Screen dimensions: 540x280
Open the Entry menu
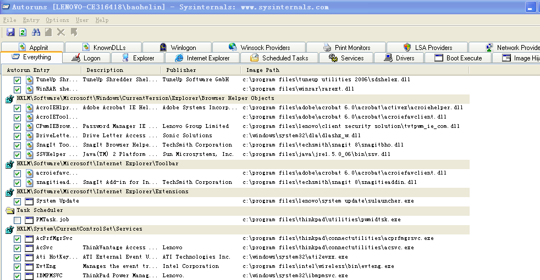(x=31, y=20)
